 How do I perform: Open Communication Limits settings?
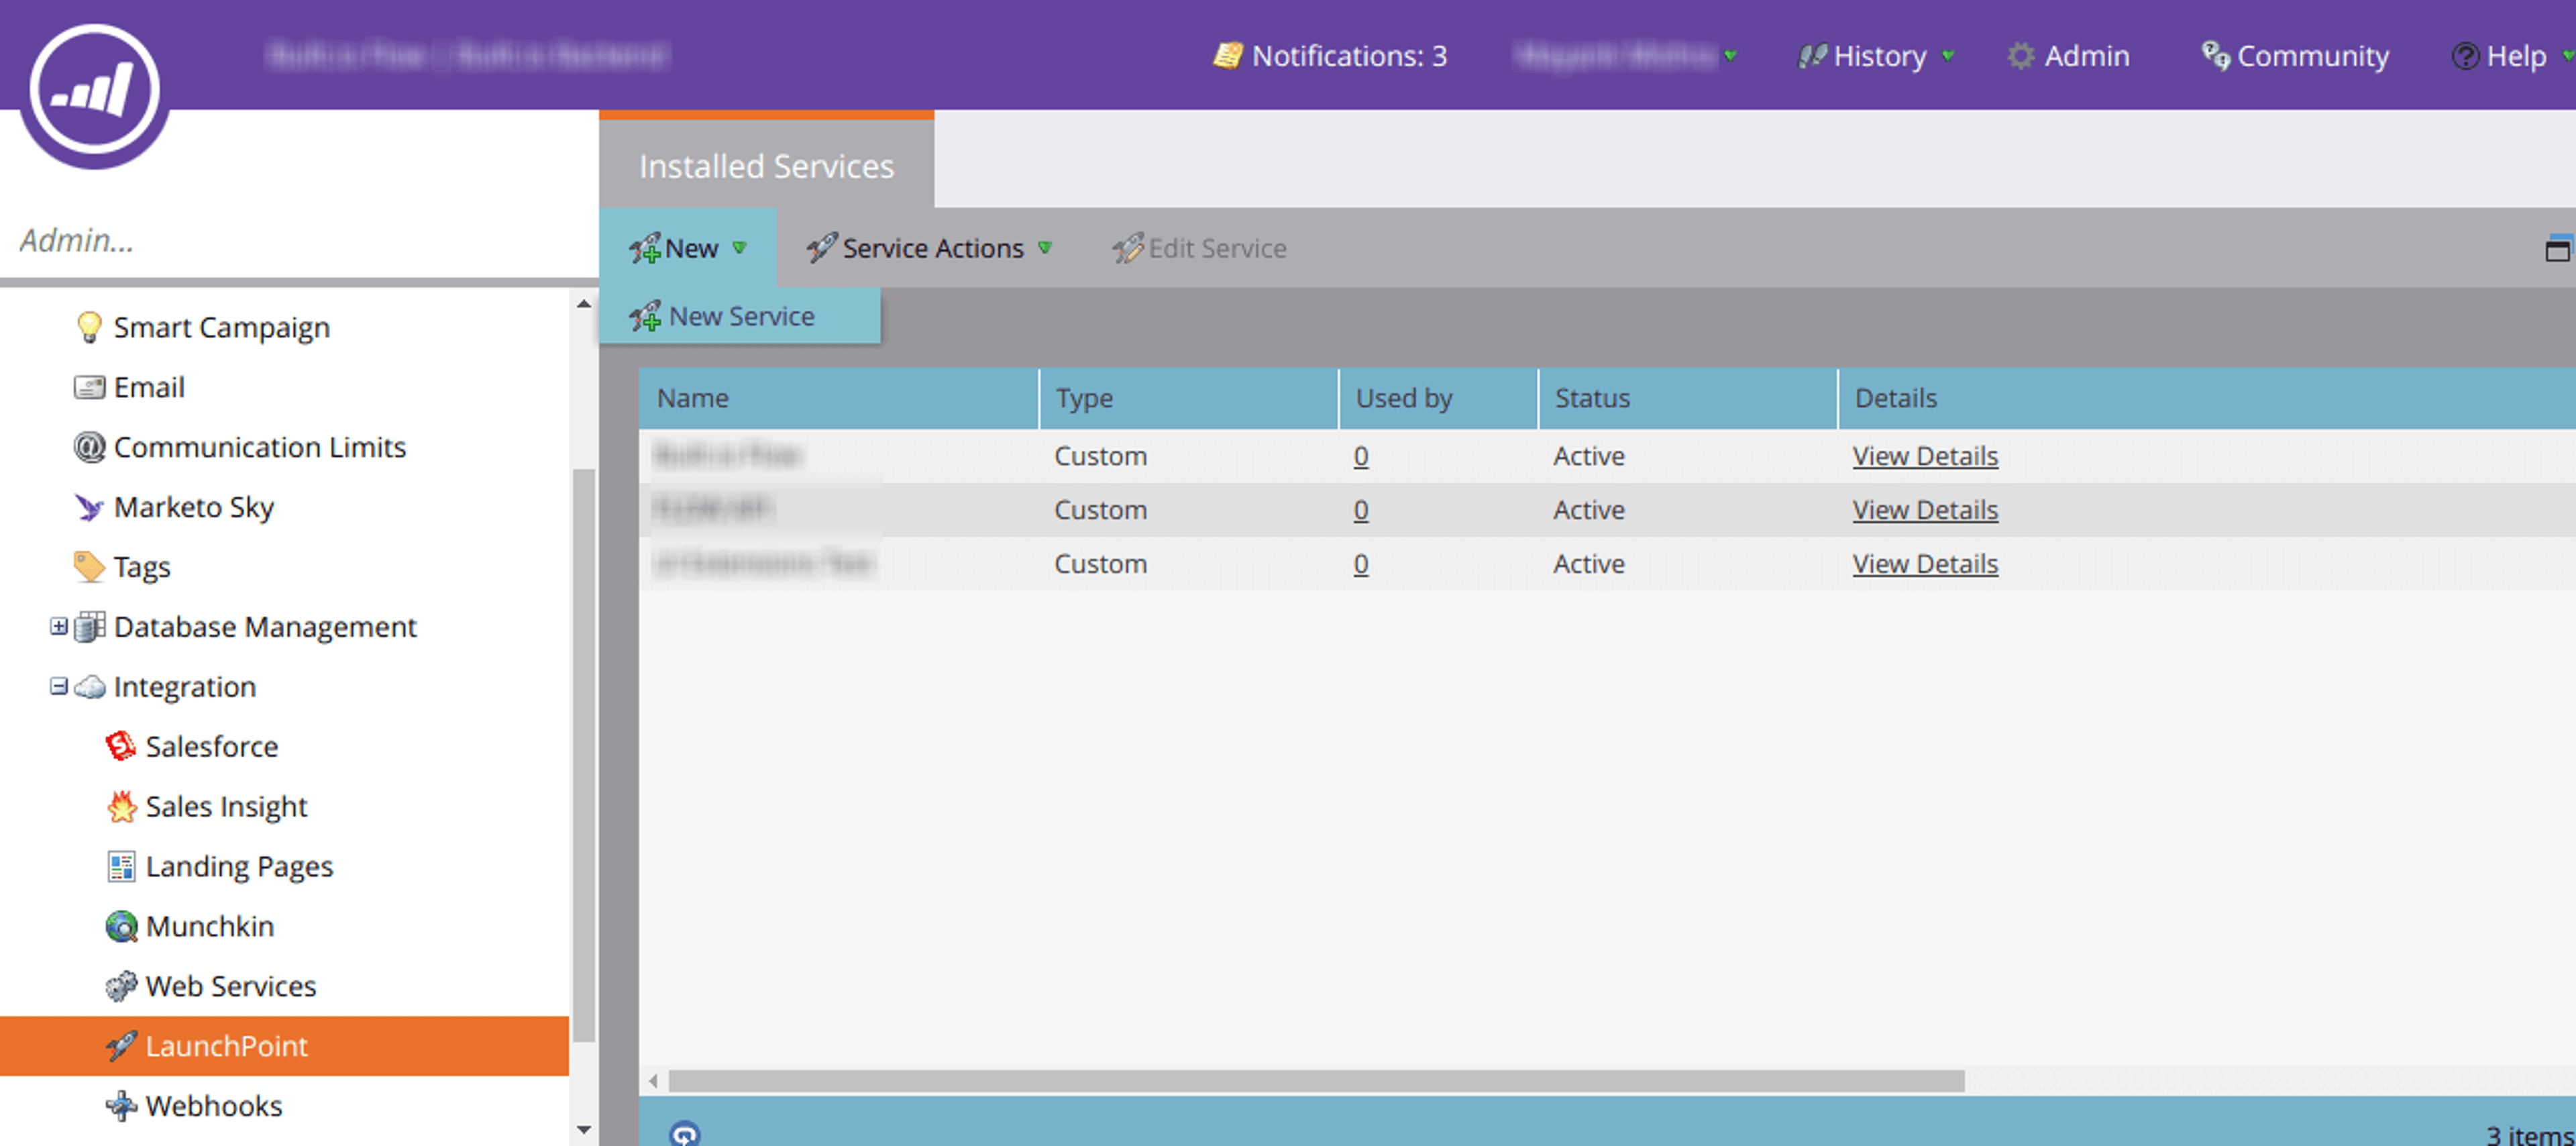pyautogui.click(x=259, y=447)
